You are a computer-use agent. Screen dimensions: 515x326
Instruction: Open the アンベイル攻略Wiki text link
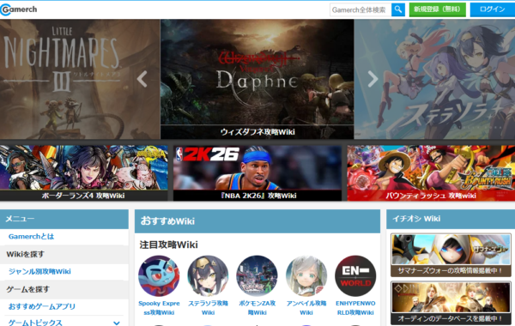[306, 308]
